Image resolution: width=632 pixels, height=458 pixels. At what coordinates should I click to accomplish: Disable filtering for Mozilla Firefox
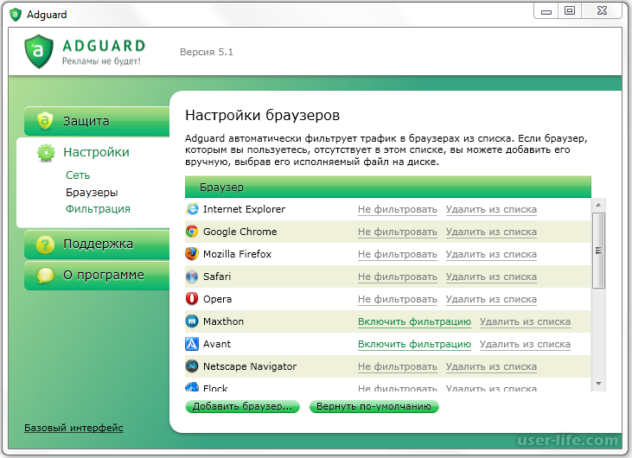pos(398,255)
